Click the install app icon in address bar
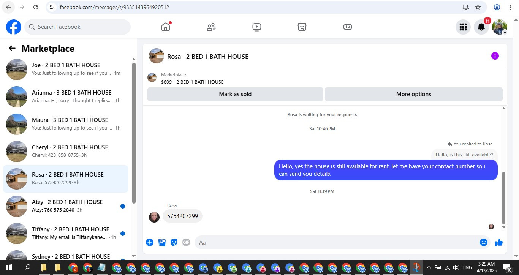 466,7
